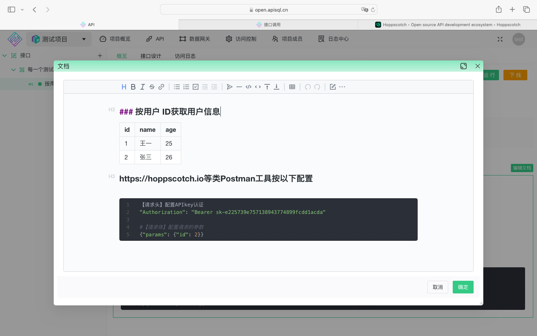Screen dimensions: 537x336
Task: Collapse the 接口 tree section
Action: click(x=4, y=55)
